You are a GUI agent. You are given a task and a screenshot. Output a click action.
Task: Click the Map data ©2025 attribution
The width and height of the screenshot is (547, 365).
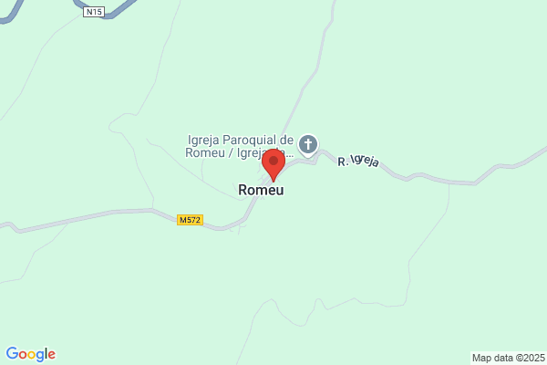[x=509, y=358]
